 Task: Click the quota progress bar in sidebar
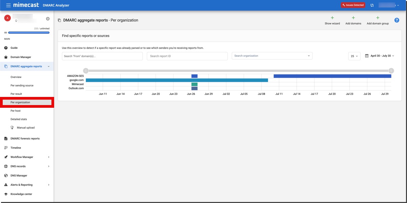pyautogui.click(x=29, y=33)
